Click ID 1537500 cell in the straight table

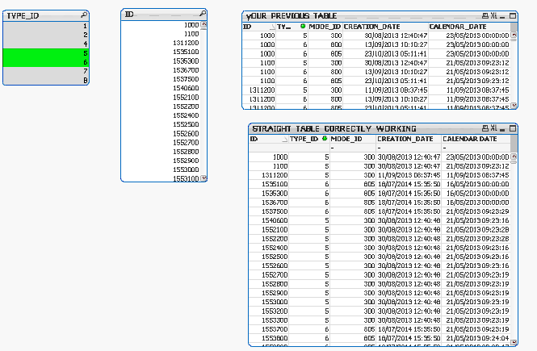269,211
